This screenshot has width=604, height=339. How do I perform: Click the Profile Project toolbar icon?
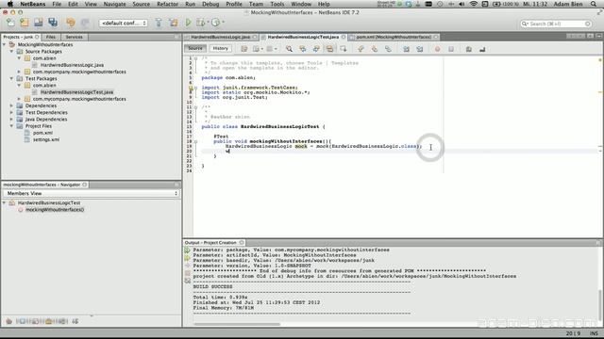(215, 23)
